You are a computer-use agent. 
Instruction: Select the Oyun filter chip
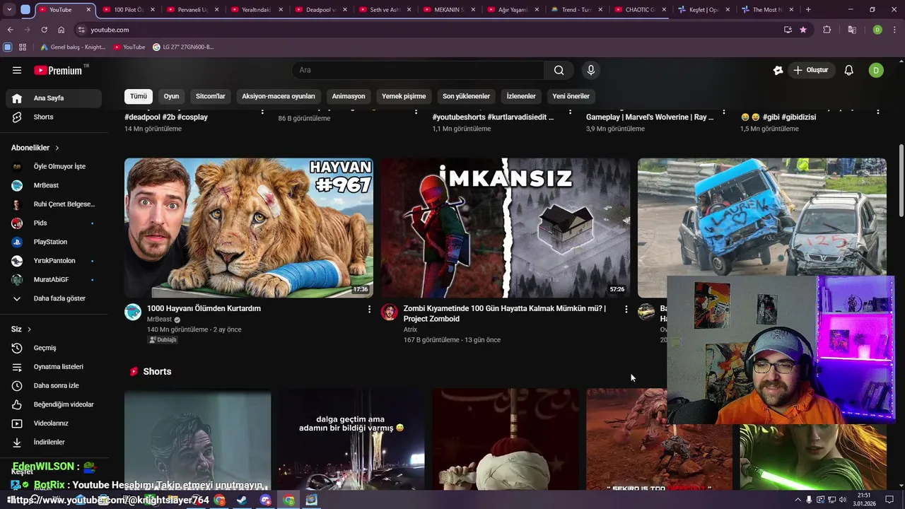click(172, 96)
